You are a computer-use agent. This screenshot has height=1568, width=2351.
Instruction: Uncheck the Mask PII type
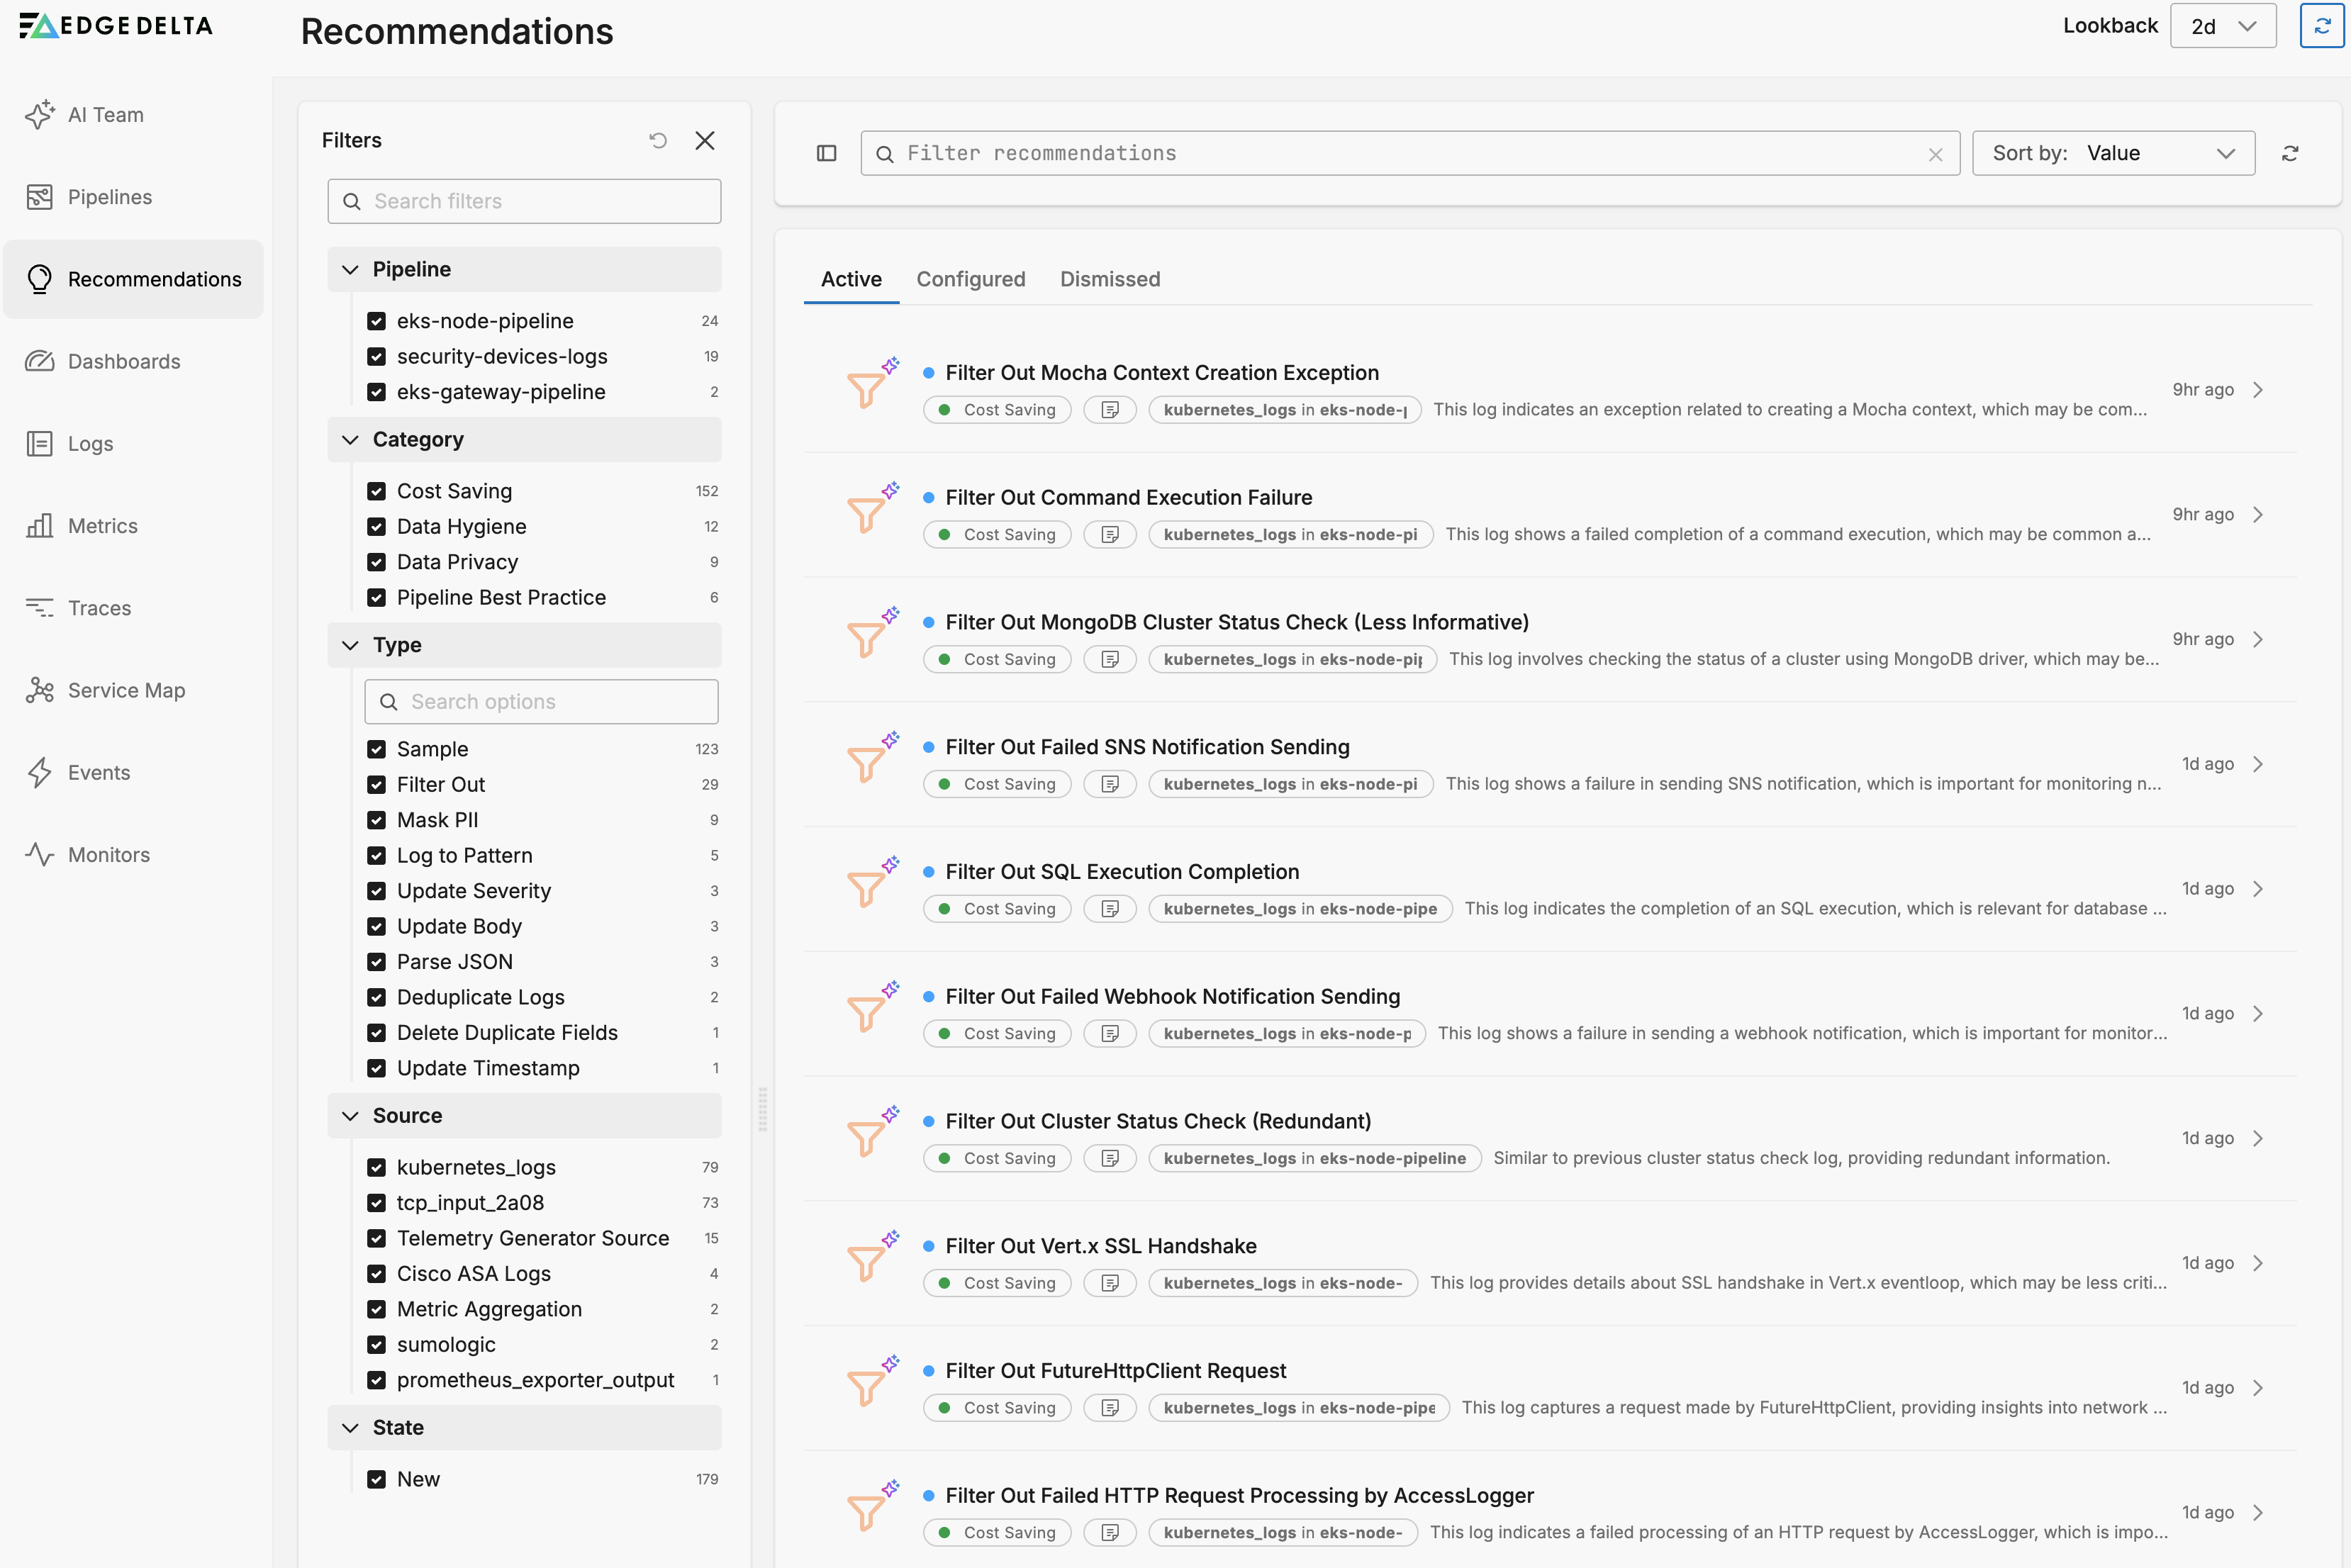pos(376,820)
